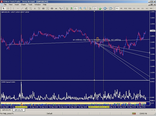Expand the arrows tool dropdown arrow
This screenshot has height=117, width=156.
pos(62,8)
